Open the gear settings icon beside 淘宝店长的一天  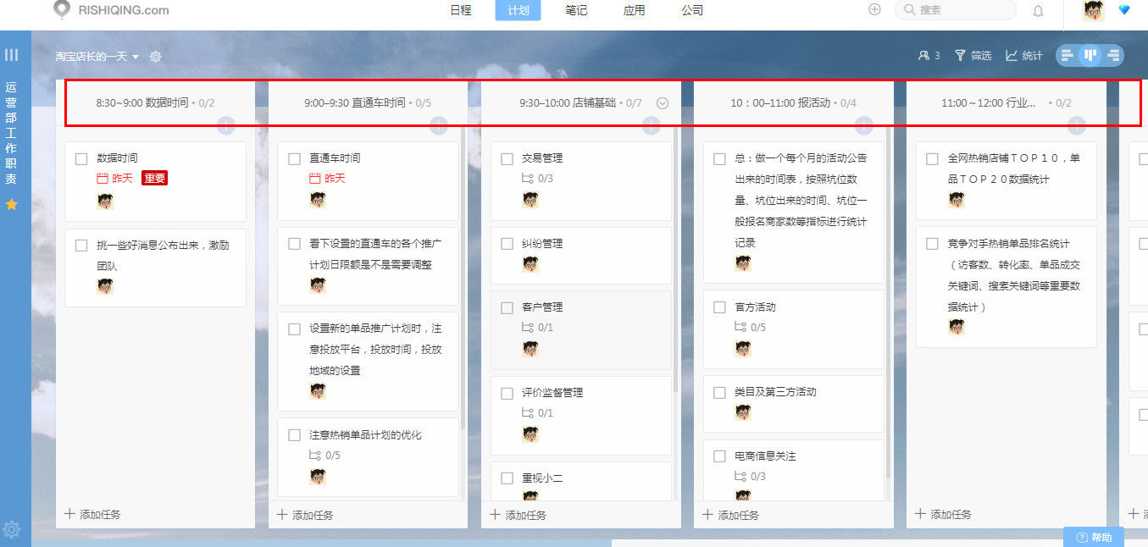(155, 55)
